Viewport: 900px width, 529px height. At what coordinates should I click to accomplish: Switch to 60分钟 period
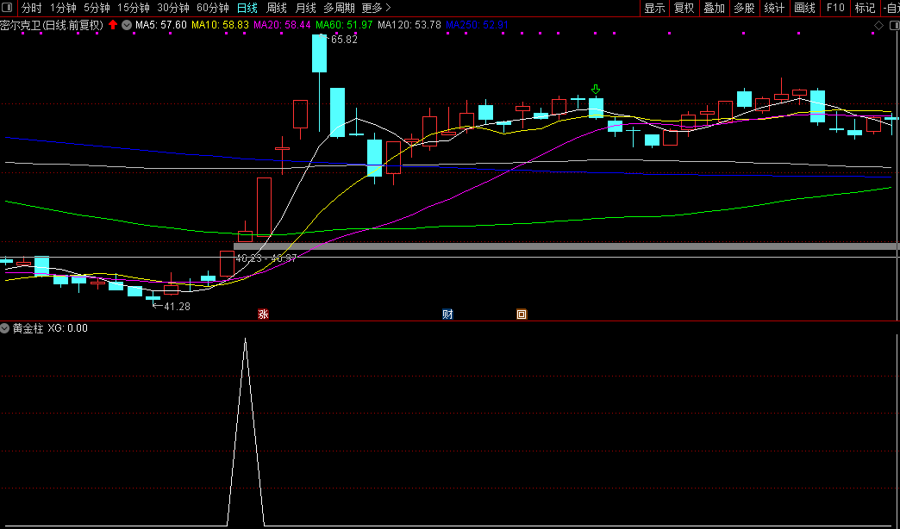(212, 8)
